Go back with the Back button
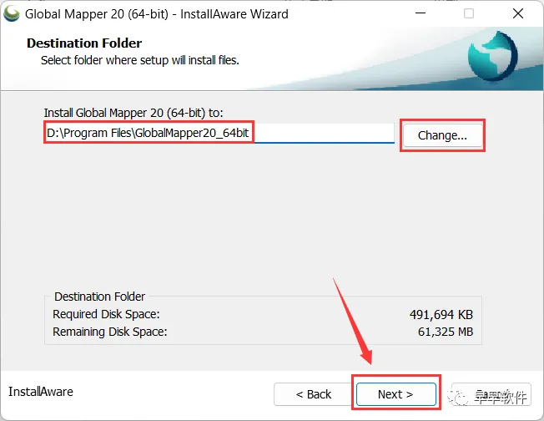Screen dimensions: 544x421 click(x=313, y=394)
